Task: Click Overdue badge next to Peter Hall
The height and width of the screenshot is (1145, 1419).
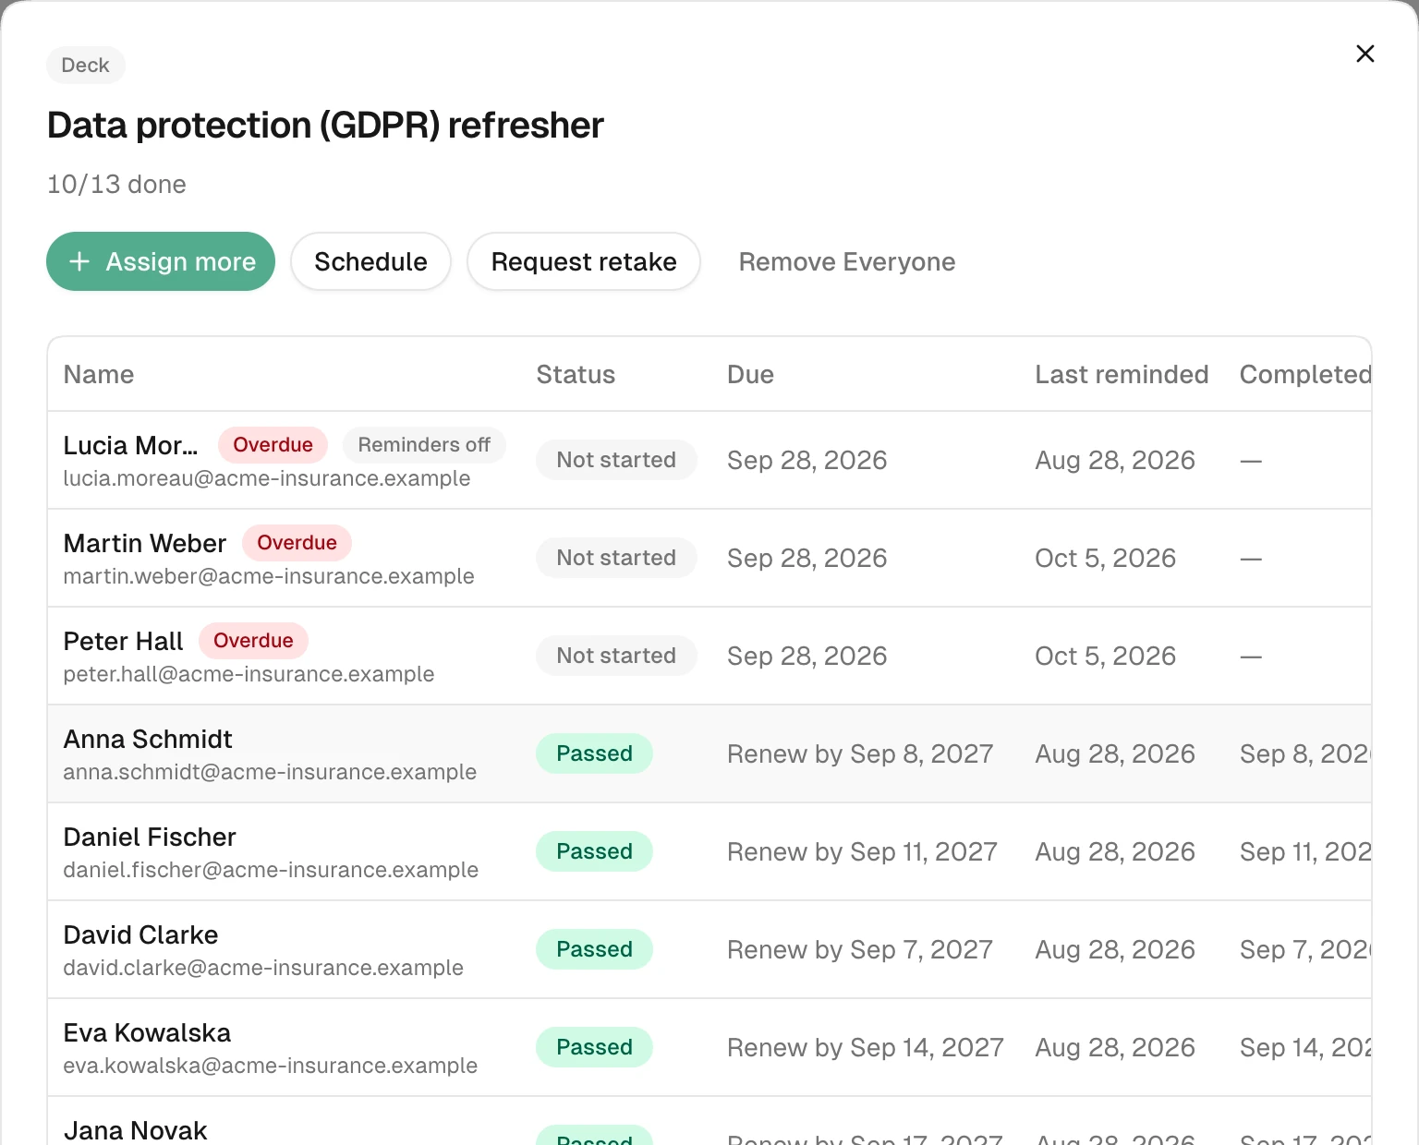Action: [253, 641]
